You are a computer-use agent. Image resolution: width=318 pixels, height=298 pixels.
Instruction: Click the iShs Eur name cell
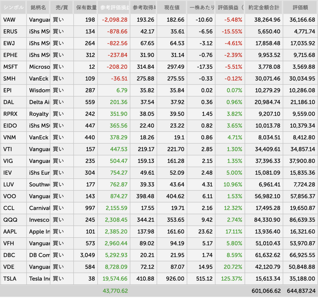pyautogui.click(x=38, y=173)
